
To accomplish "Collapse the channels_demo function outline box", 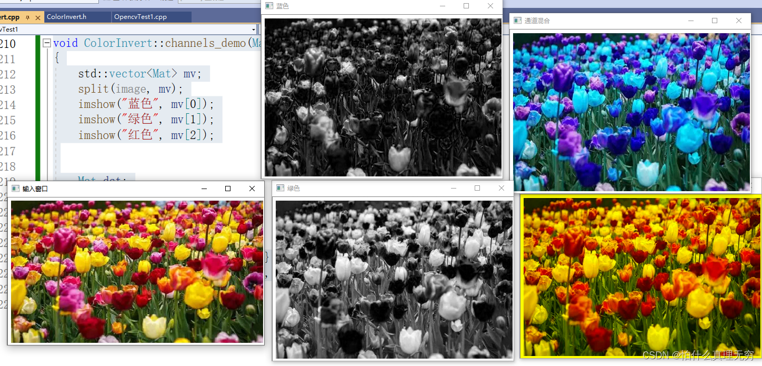I will 47,43.
